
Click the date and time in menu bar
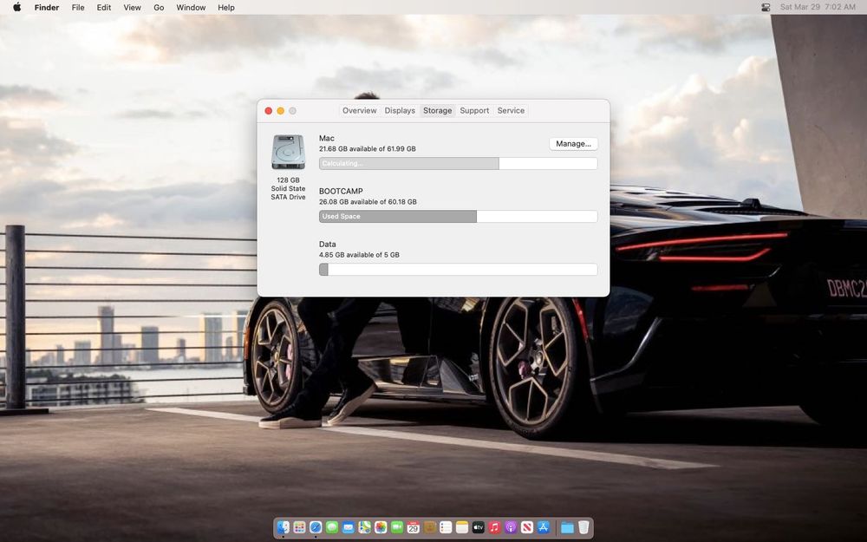818,7
